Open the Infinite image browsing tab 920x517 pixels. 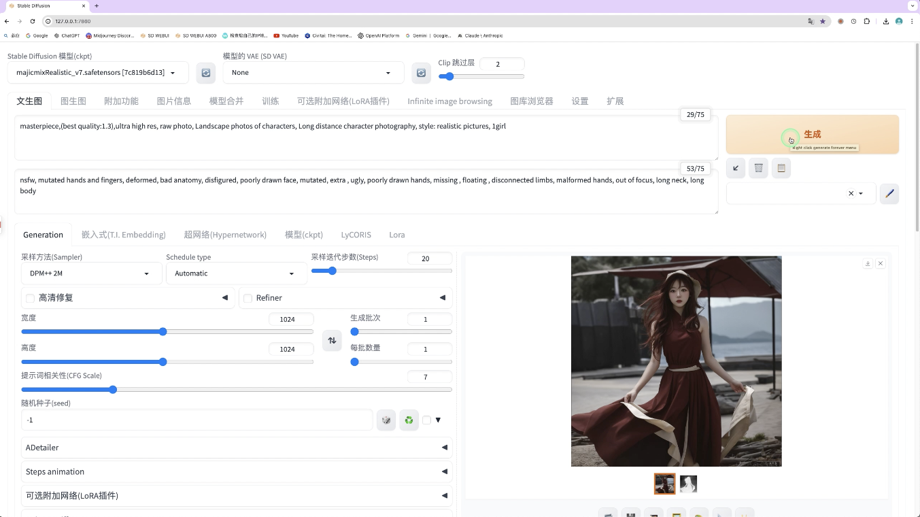click(450, 101)
